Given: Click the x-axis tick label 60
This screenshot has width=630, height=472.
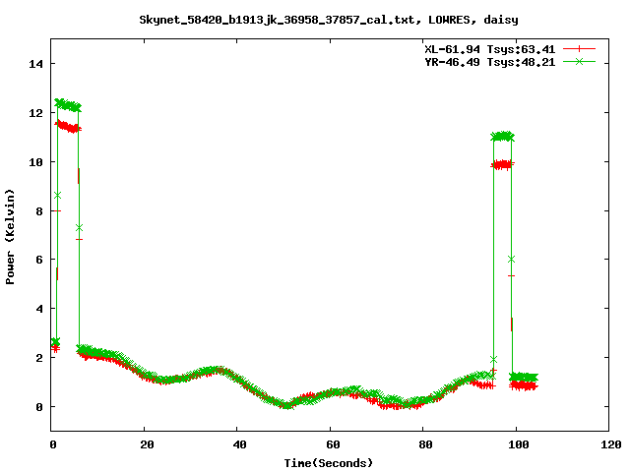Looking at the screenshot, I should pyautogui.click(x=333, y=444).
